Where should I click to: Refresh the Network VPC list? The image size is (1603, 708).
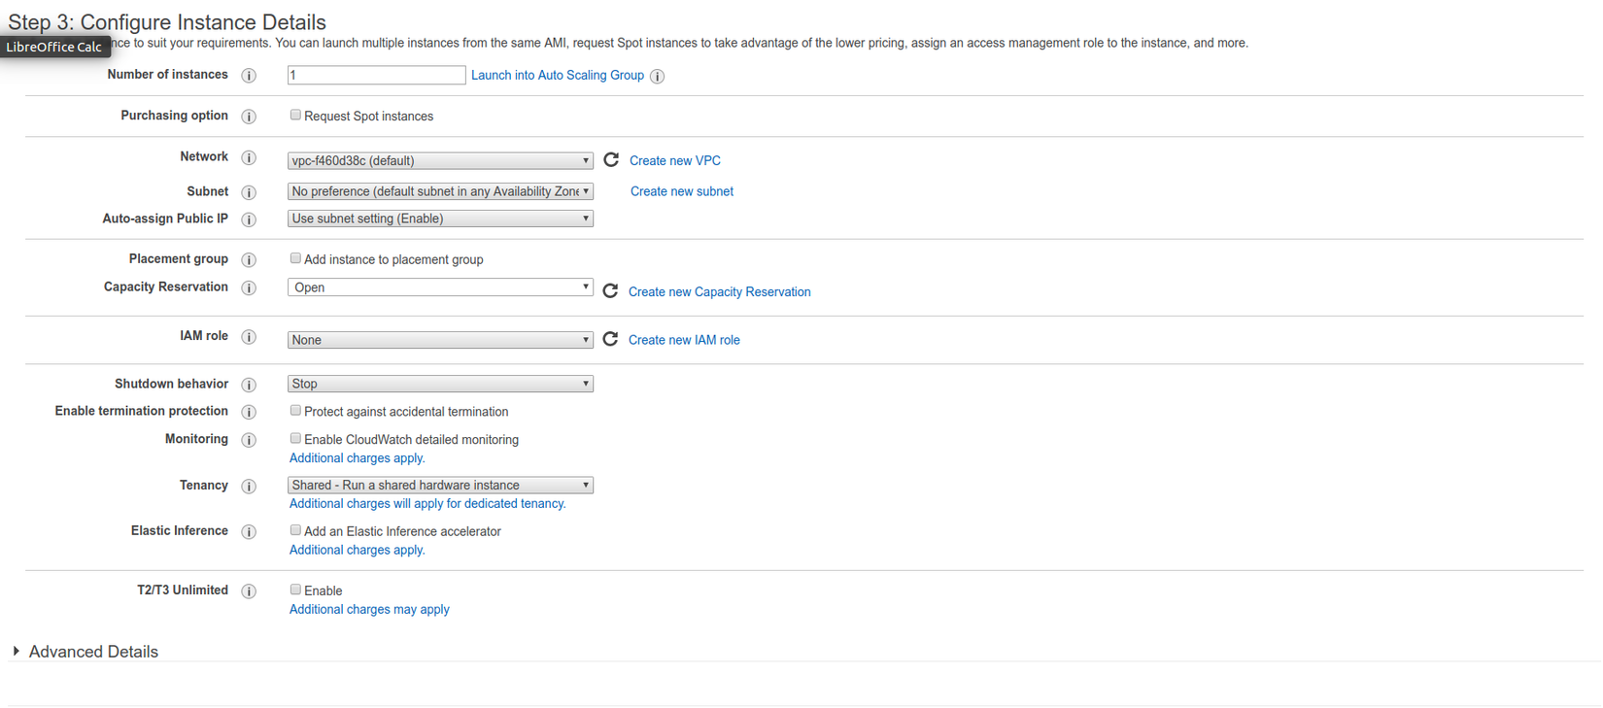tap(611, 159)
